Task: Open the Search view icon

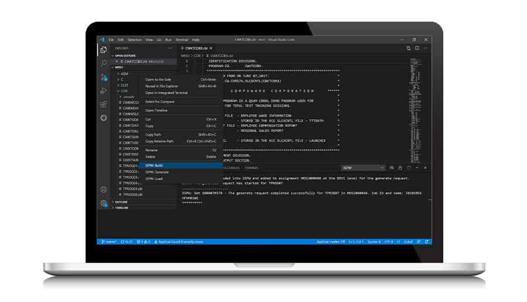Action: tap(104, 63)
